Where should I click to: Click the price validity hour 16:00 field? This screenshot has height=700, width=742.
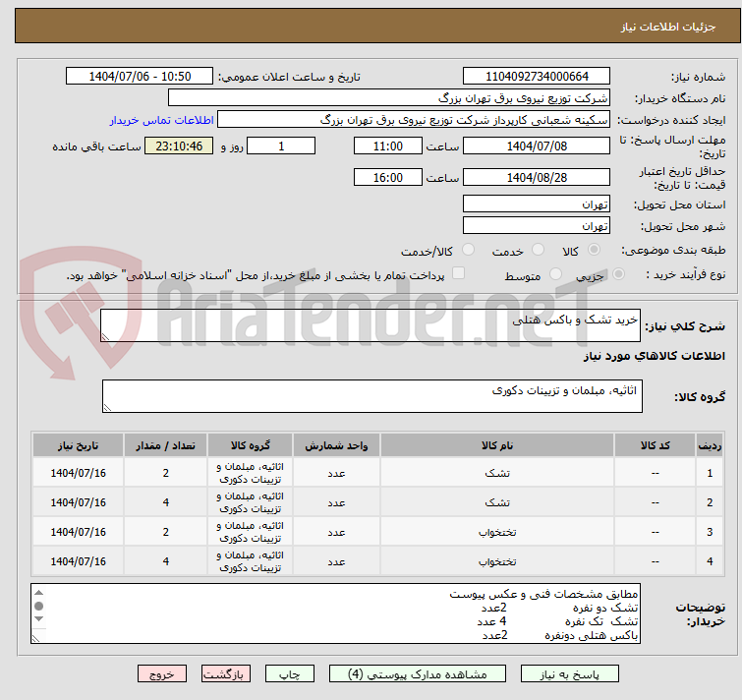point(388,177)
